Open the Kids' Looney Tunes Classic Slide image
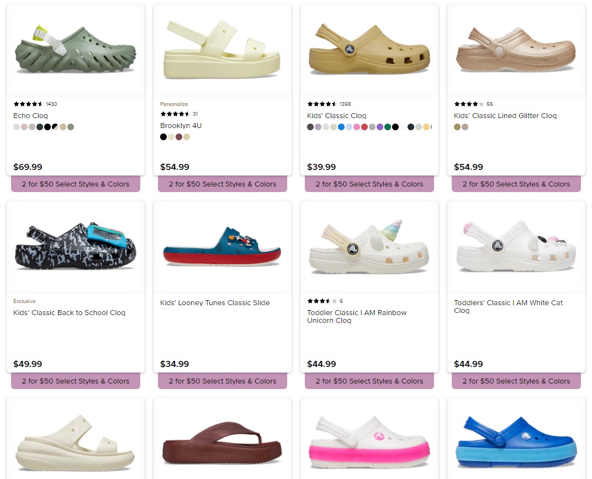The width and height of the screenshot is (592, 479). pos(223,247)
